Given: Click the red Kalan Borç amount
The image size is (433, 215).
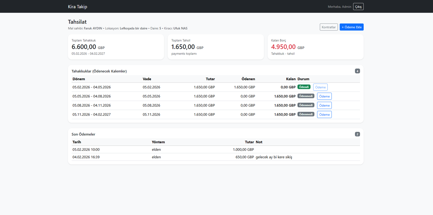Looking at the screenshot, I should click(283, 47).
